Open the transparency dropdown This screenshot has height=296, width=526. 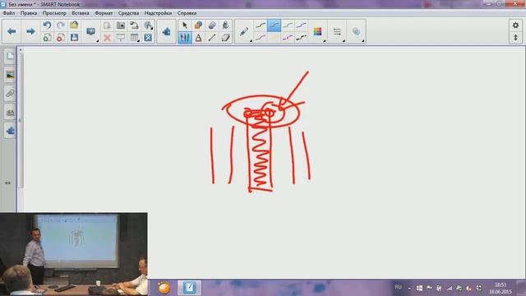[357, 31]
